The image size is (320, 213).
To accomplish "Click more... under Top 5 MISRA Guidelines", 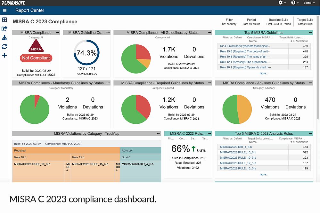I will pyautogui.click(x=264, y=73).
